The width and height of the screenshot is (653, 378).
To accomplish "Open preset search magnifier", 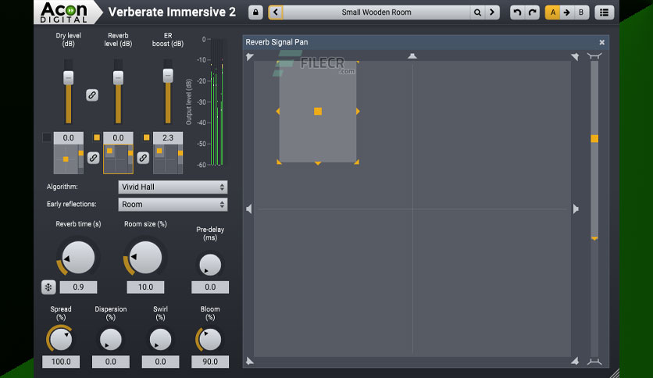I will tap(477, 12).
